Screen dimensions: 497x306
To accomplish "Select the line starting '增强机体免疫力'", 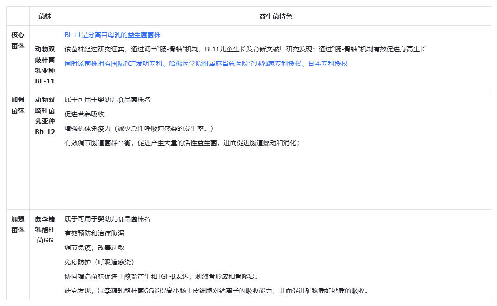I will 139,128.
